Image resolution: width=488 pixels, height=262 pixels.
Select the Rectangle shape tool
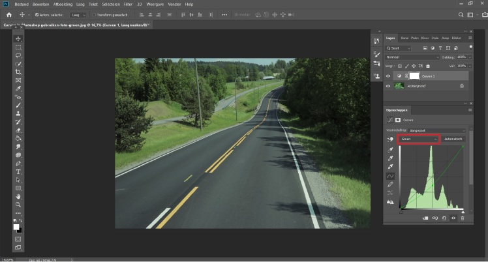tap(18, 188)
